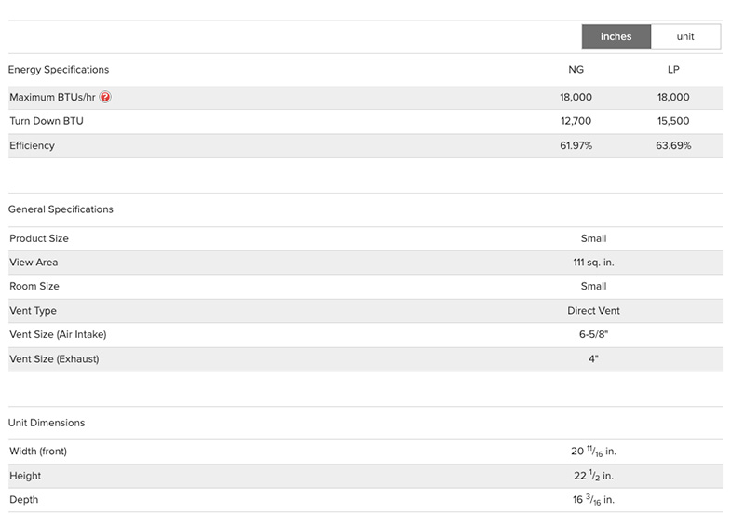This screenshot has width=745, height=526.
Task: Select the Vent Size (Air Intake) label
Action: [64, 335]
